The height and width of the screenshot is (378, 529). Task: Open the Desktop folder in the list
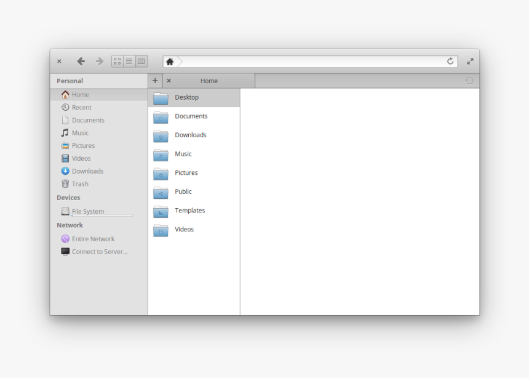click(186, 97)
